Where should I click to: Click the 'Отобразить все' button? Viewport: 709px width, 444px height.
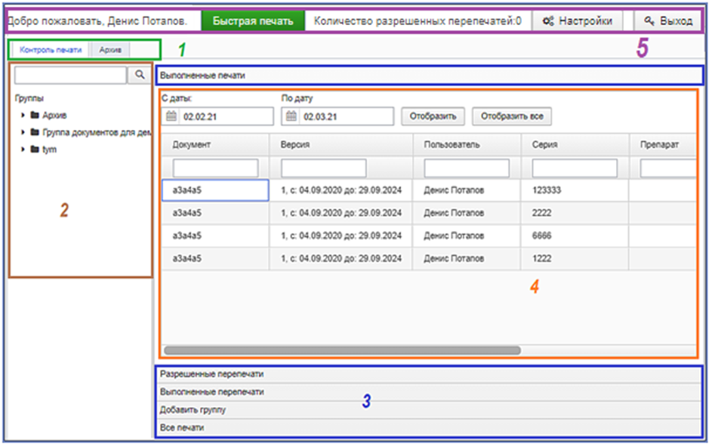coord(512,116)
